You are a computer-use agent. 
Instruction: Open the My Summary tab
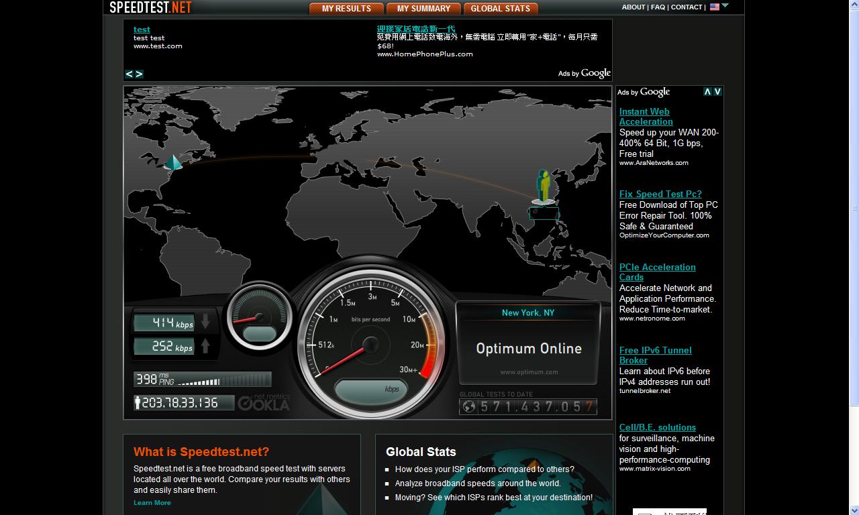[423, 9]
